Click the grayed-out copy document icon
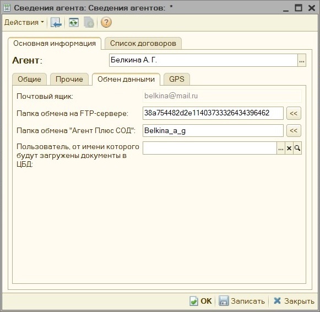Viewport: 320px width, 312px height. coord(89,22)
